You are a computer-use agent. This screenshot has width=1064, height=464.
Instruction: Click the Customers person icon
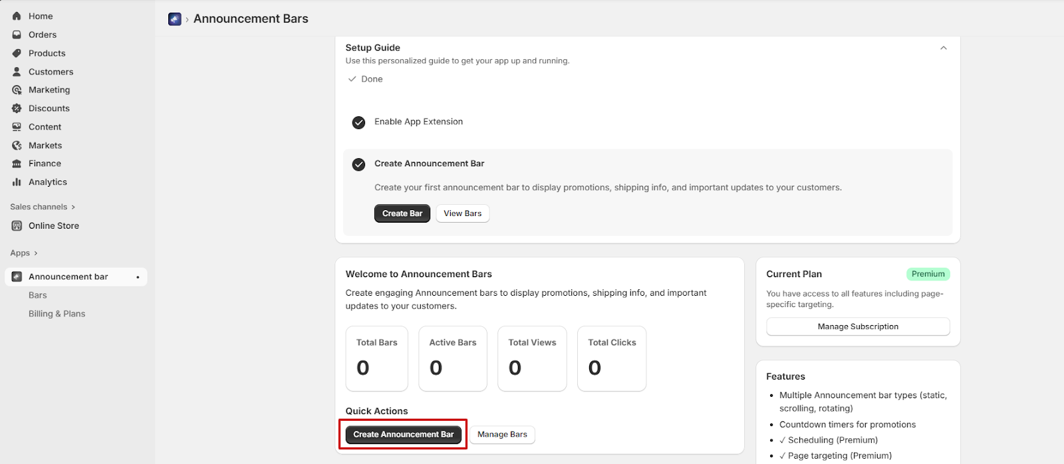point(17,72)
